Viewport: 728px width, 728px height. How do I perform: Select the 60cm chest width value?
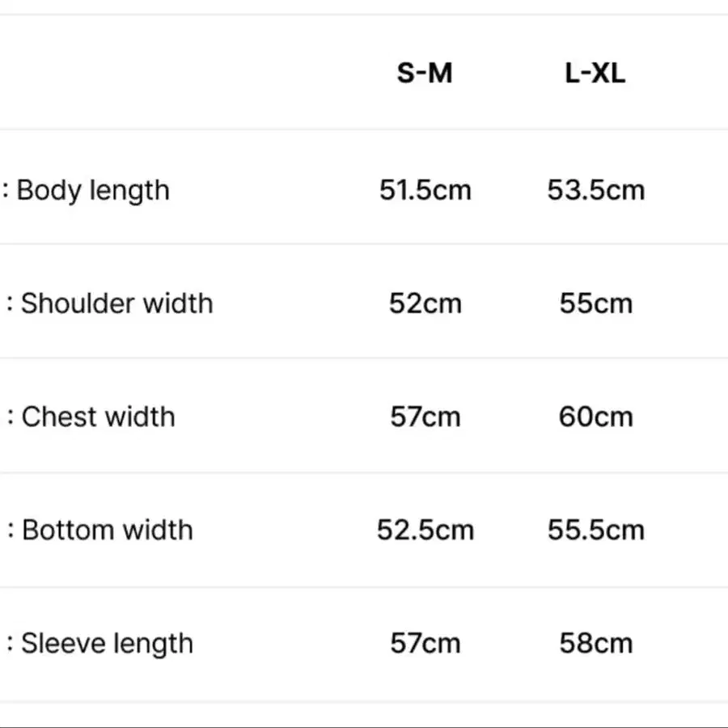[596, 417]
